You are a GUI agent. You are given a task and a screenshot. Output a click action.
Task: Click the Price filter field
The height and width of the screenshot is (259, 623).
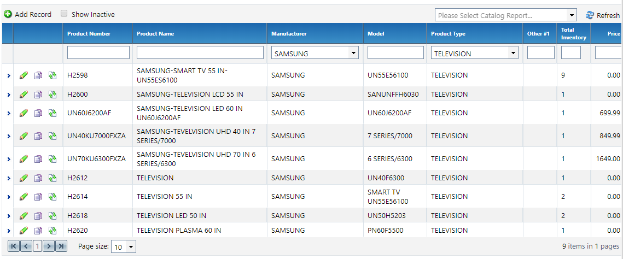pos(609,52)
